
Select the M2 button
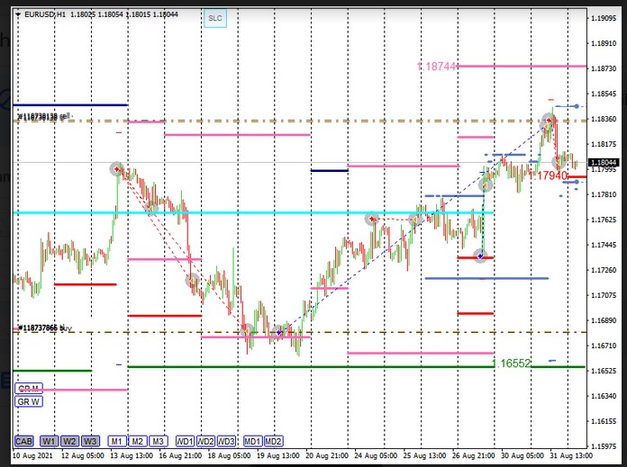[x=137, y=441]
